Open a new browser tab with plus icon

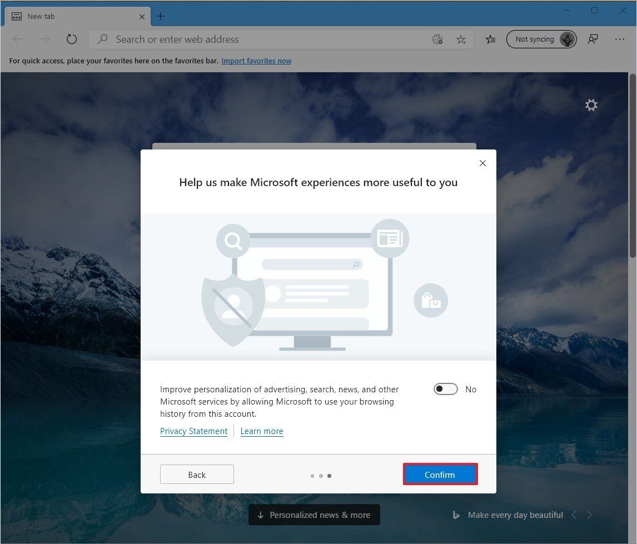tap(160, 16)
